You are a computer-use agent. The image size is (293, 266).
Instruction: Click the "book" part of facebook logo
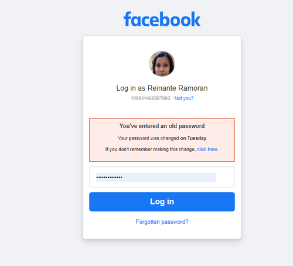pyautogui.click(x=183, y=19)
